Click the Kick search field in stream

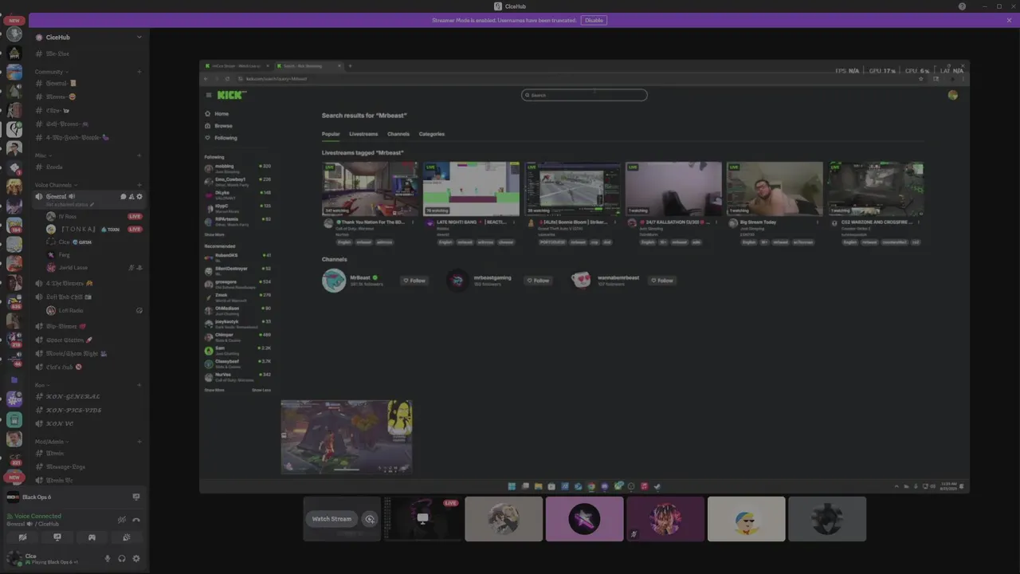coord(584,95)
